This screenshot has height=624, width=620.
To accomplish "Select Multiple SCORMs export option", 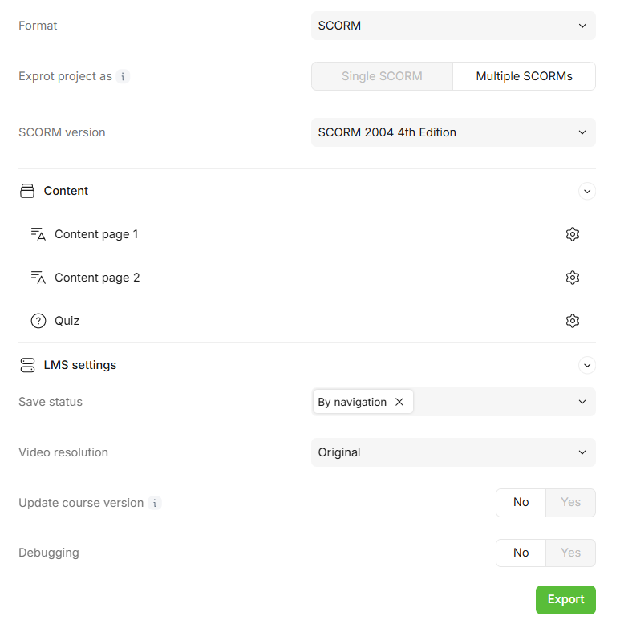I will pos(524,76).
